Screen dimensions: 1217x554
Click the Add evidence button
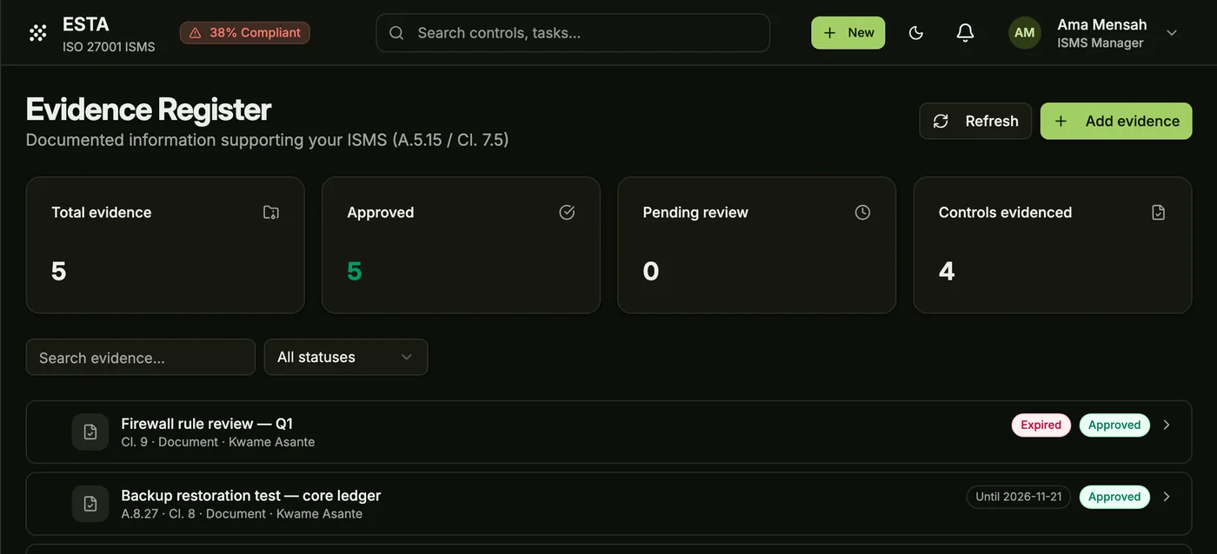[1116, 121]
